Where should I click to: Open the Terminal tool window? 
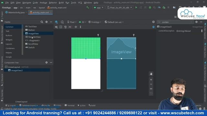(70, 105)
